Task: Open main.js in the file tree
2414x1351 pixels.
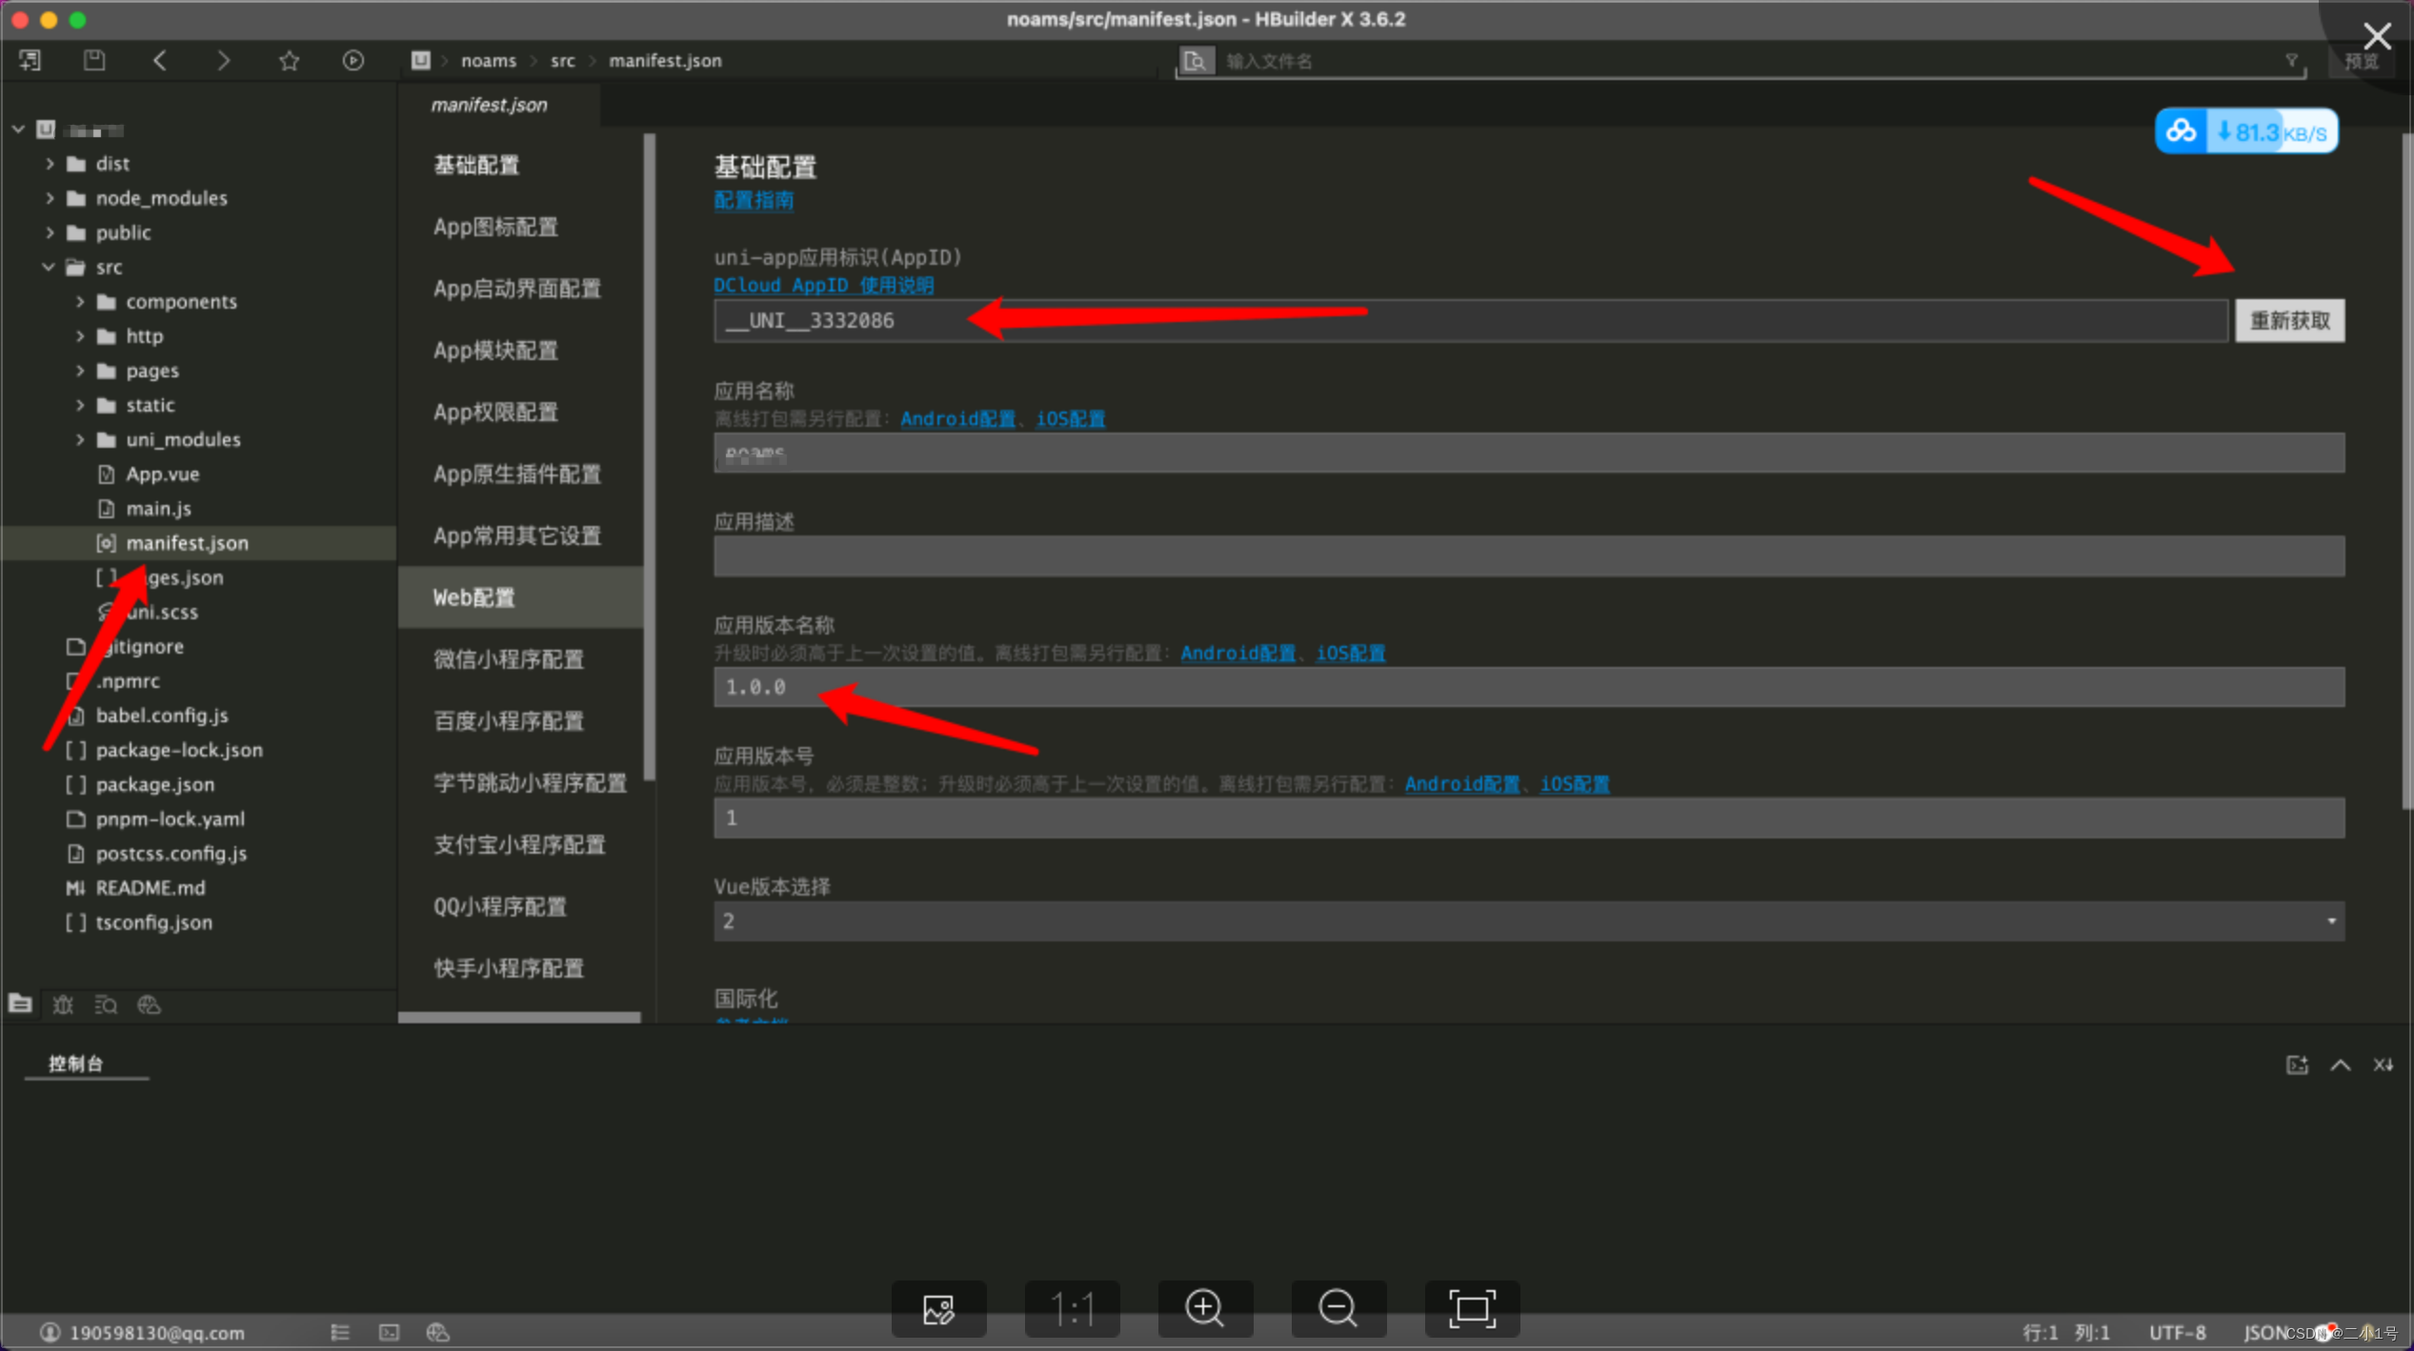Action: tap(158, 509)
